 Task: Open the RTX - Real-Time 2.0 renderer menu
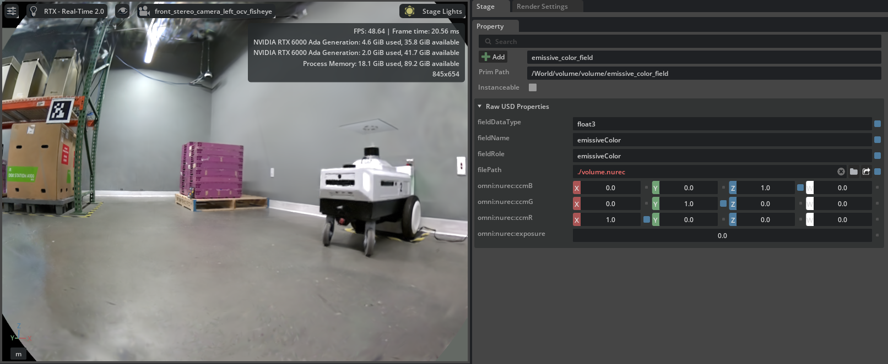(67, 11)
